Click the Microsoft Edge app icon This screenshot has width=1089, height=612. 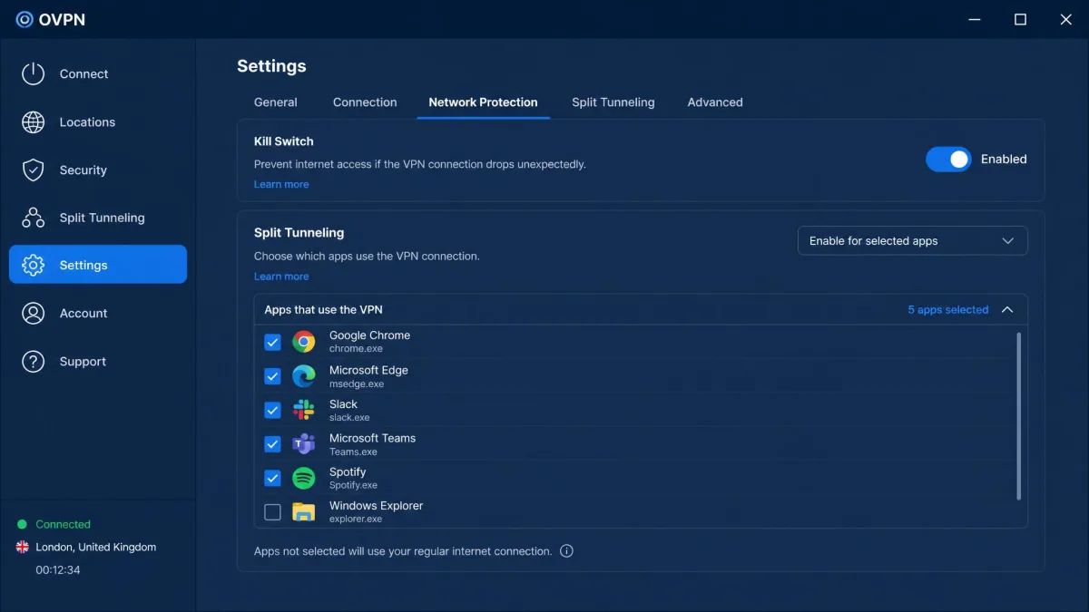303,376
